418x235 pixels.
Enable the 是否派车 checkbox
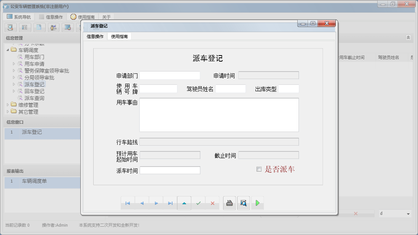pos(259,168)
